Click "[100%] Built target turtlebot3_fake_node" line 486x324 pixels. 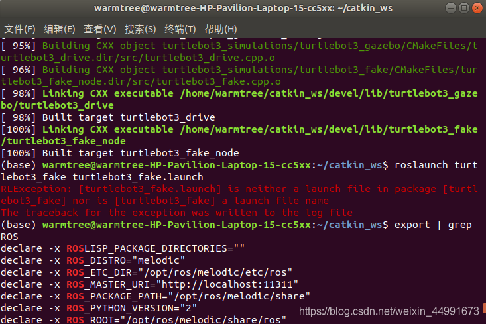tap(120, 153)
